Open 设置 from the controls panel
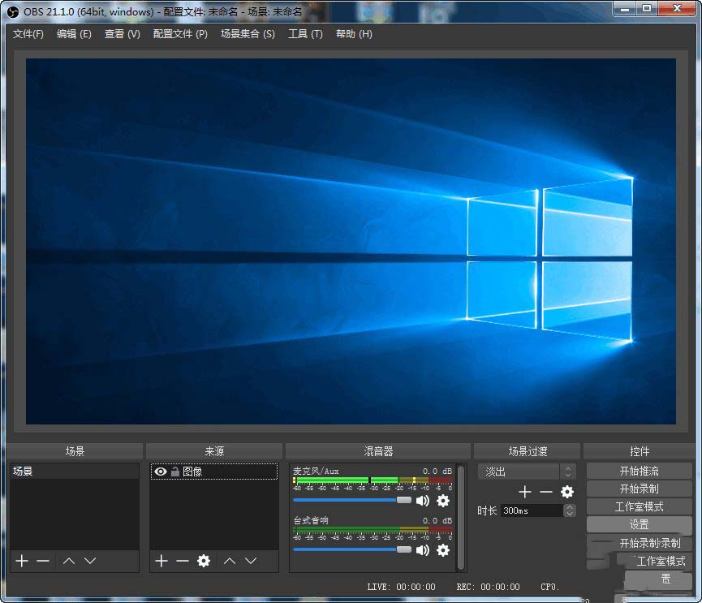702x603 pixels. point(639,524)
